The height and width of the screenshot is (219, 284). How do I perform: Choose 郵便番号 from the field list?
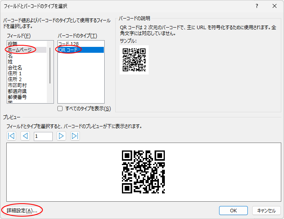(17, 97)
